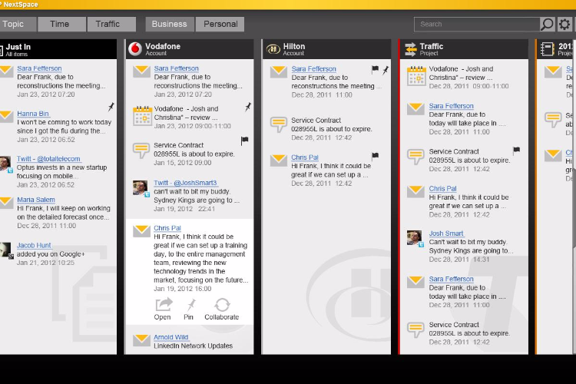Click Just In All items header
576x384 pixels.
58,49
